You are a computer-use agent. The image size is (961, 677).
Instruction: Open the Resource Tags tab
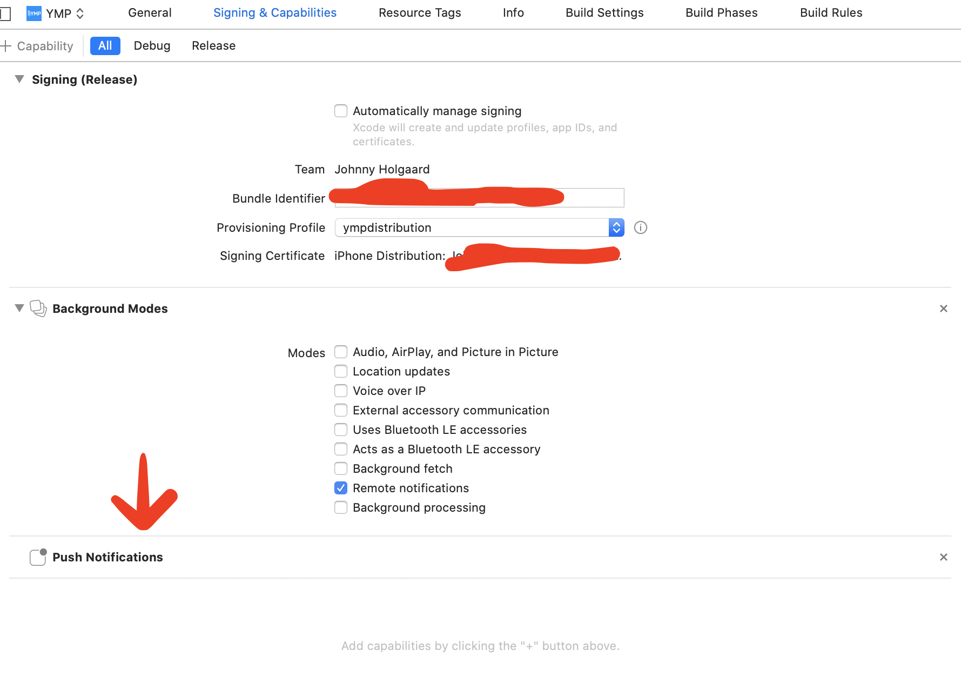coord(420,12)
